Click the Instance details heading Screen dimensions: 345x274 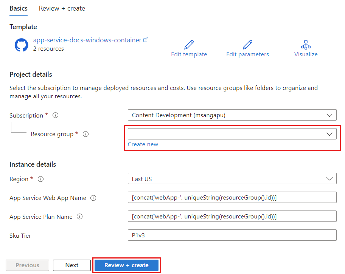coord(33,164)
